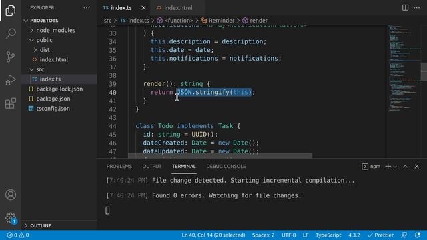The width and height of the screenshot is (427, 240).
Task: Expand the OUTLINE section
Action: point(41,225)
